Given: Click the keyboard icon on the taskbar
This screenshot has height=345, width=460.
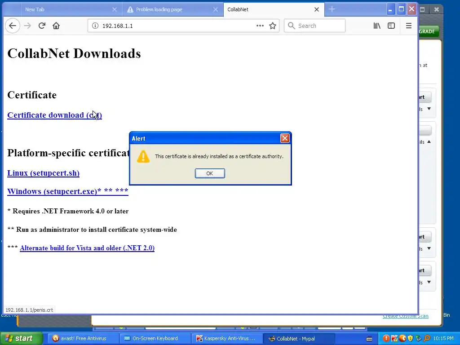Looking at the screenshot, I should (369, 339).
